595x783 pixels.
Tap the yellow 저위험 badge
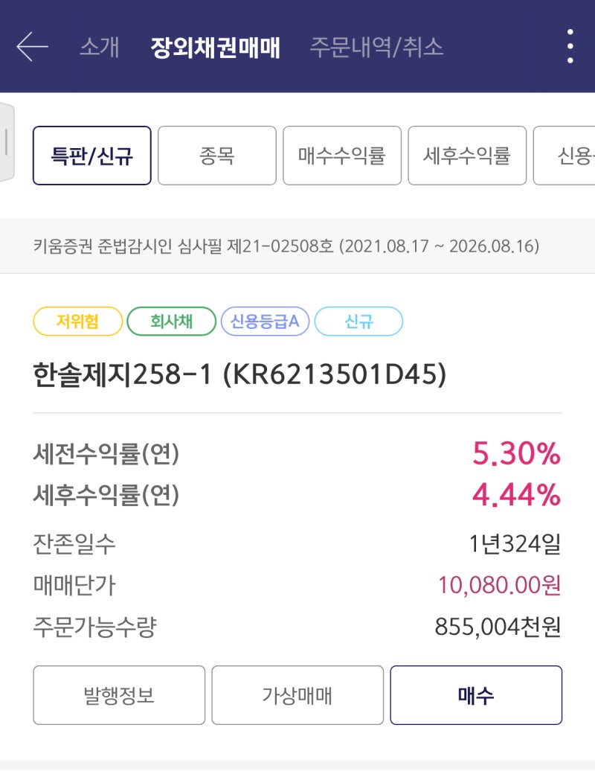tap(78, 321)
